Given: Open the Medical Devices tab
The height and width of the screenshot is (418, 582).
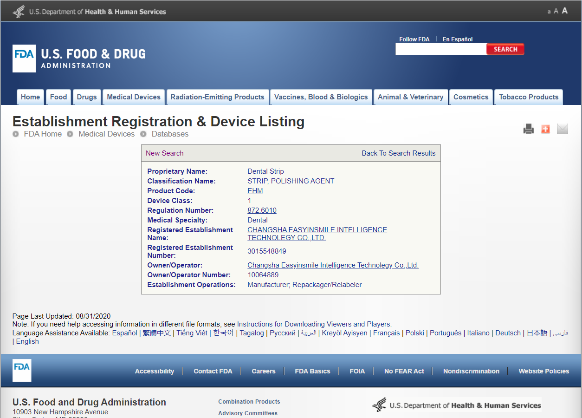Looking at the screenshot, I should pyautogui.click(x=134, y=97).
